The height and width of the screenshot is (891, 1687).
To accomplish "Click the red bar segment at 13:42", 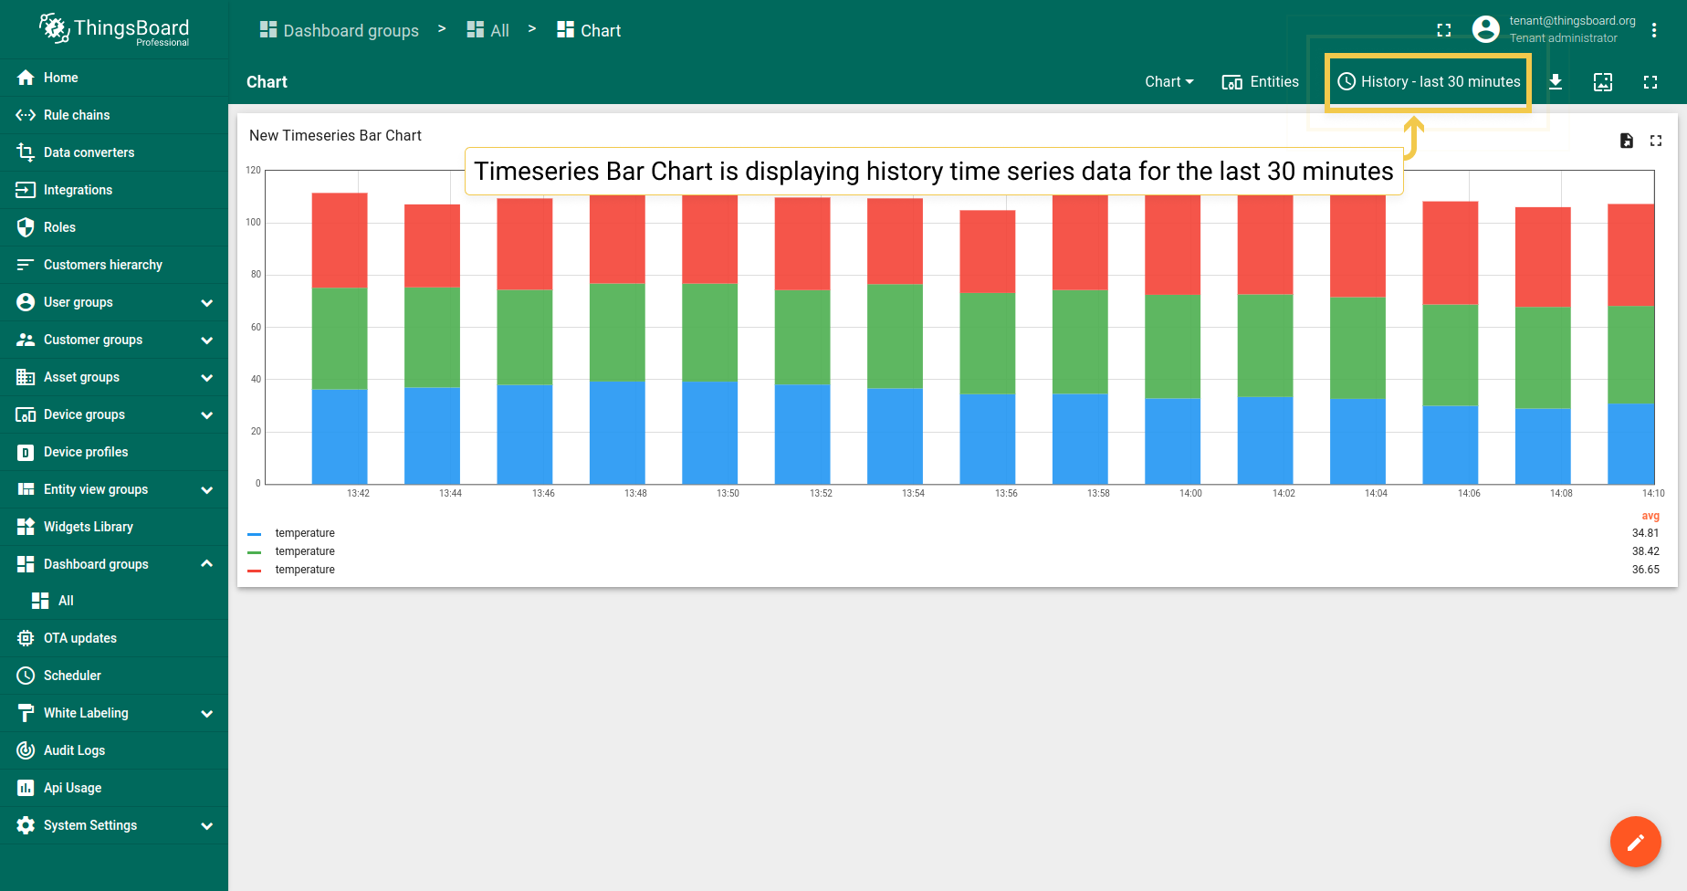I will coord(340,240).
